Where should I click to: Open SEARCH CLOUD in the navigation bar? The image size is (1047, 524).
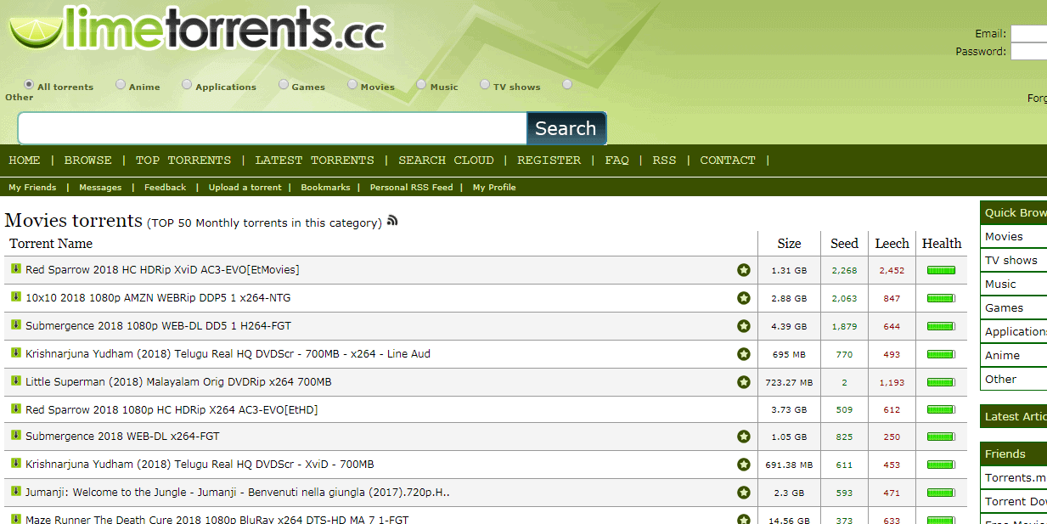pos(446,161)
